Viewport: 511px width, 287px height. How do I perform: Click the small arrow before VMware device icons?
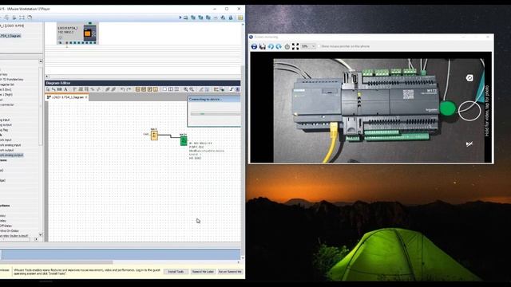(180, 18)
